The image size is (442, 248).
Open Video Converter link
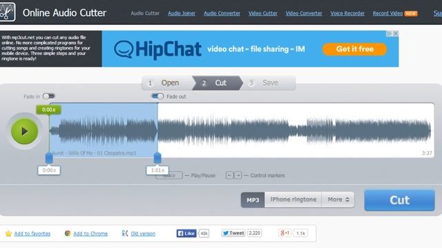[x=304, y=13]
